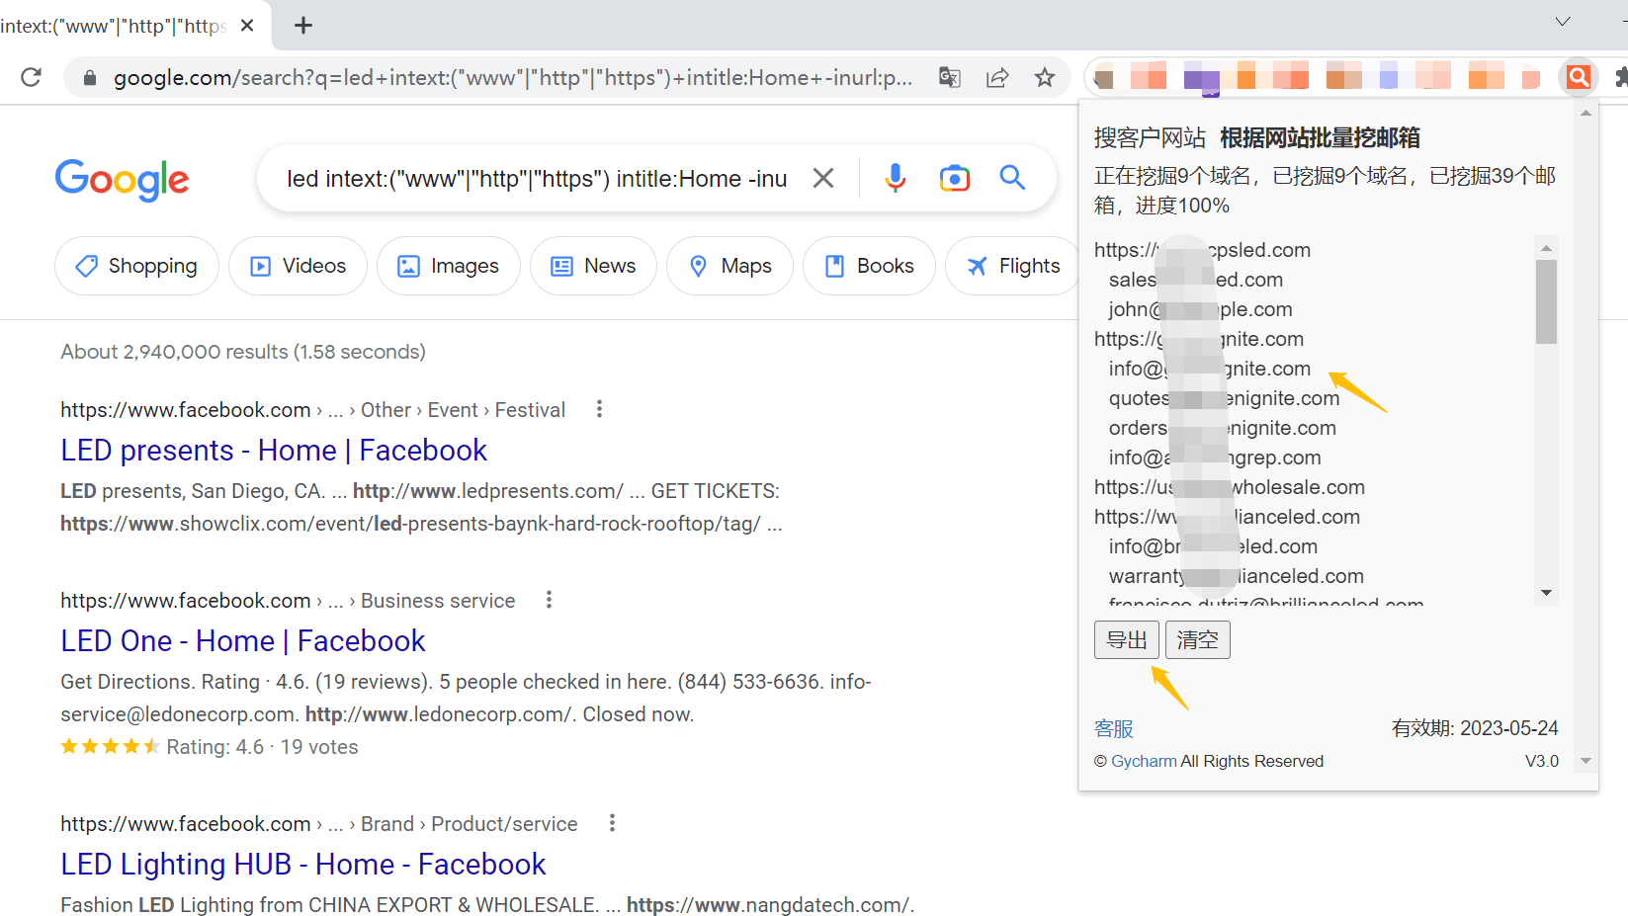Click the purple extension icon
Viewport: 1628px width, 916px height.
pos(1201,77)
